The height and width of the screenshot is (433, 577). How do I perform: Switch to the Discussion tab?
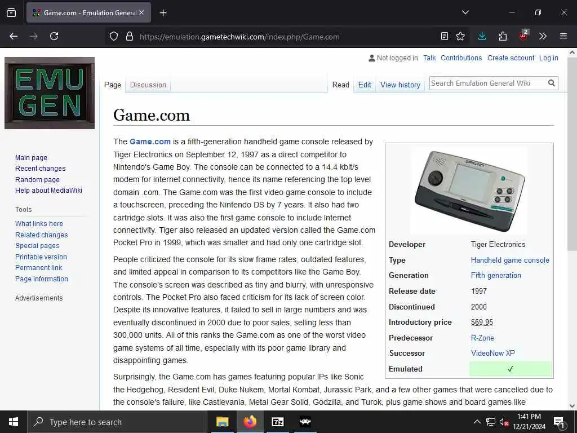(x=148, y=85)
